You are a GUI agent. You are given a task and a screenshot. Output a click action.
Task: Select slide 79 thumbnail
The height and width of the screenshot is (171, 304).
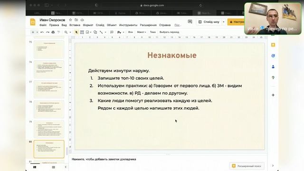49,129
